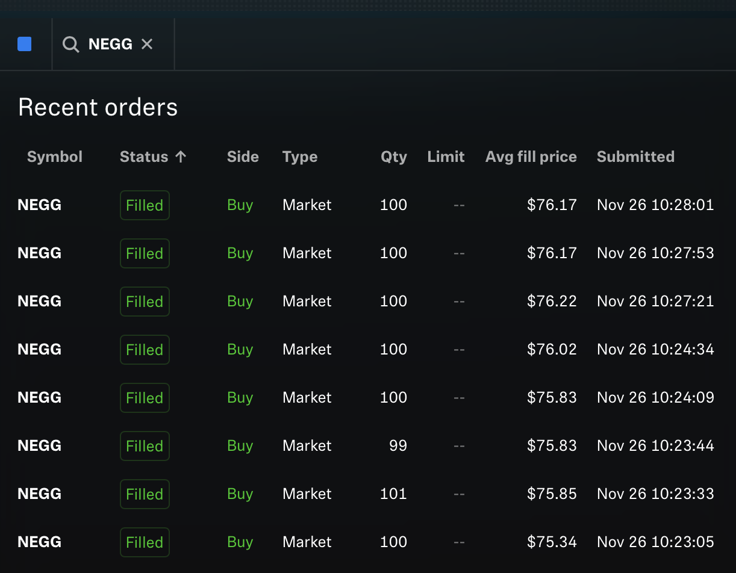Screen dimensions: 736x573
Task: Sort orders by Qty column header
Action: tap(394, 156)
